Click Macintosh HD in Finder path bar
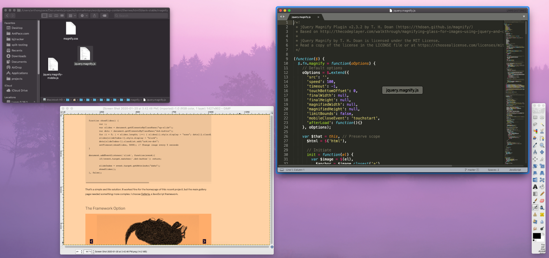Image resolution: width=549 pixels, height=258 pixels. (x=53, y=100)
